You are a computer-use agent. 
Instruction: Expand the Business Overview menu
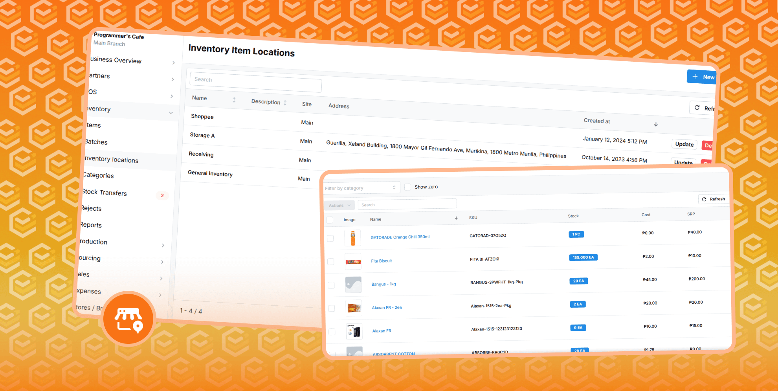(x=173, y=62)
